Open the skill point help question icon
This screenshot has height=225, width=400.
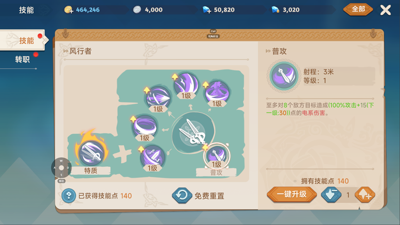(x=68, y=196)
